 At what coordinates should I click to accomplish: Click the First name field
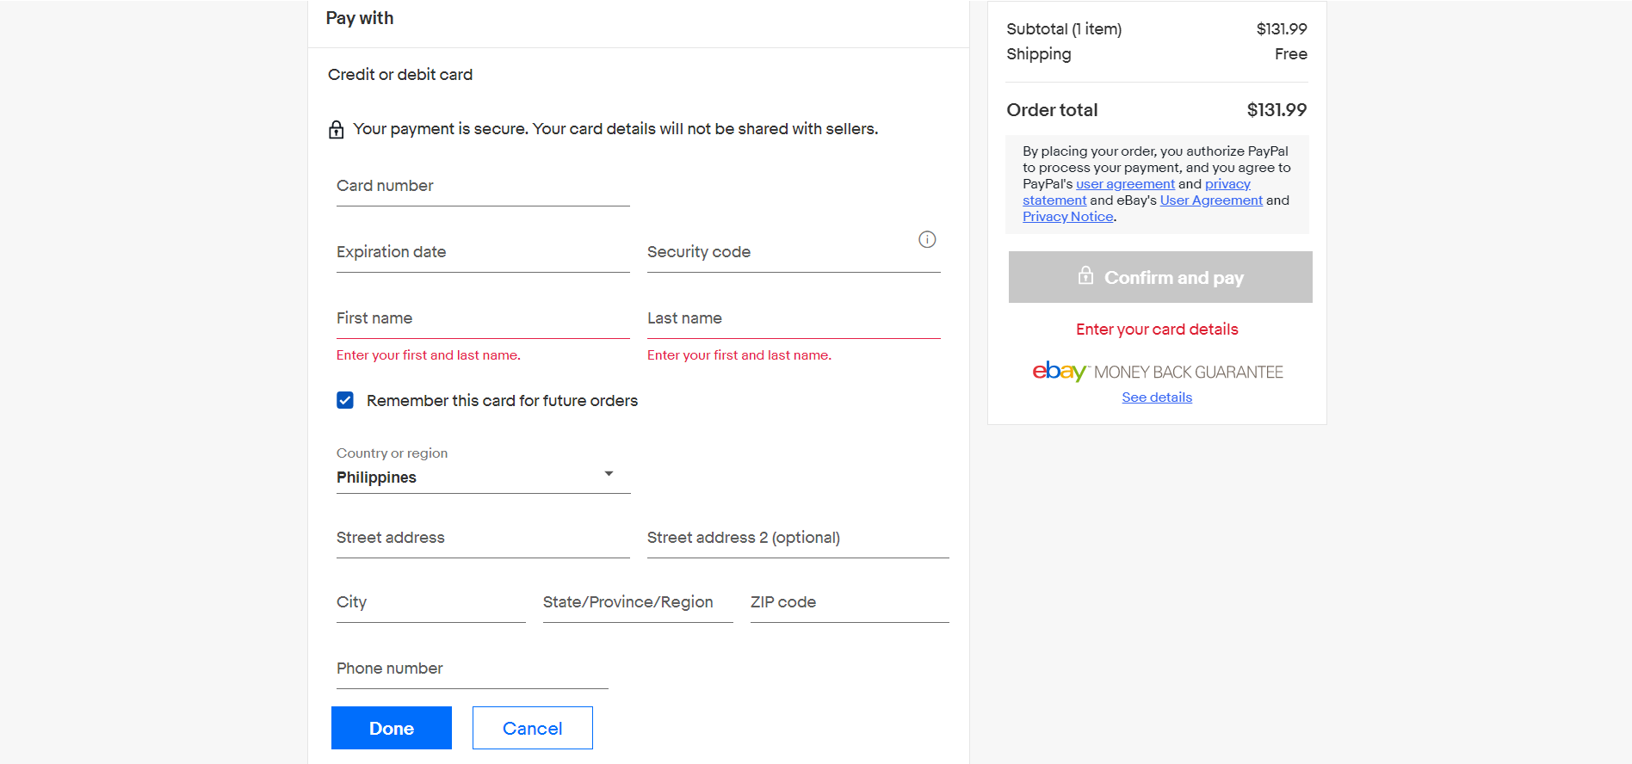pos(483,319)
